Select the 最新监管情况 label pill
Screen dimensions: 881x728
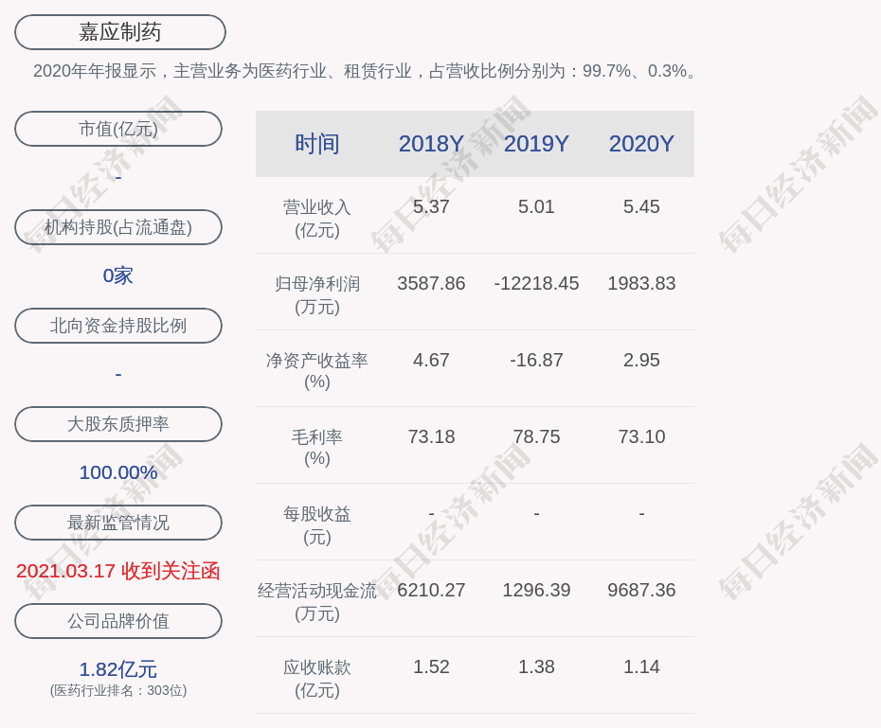[x=118, y=523]
